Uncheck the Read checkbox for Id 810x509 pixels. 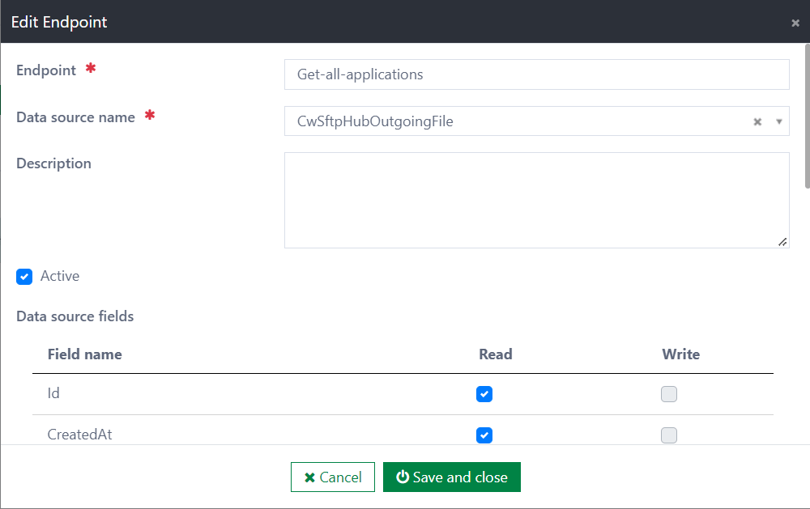coord(484,394)
